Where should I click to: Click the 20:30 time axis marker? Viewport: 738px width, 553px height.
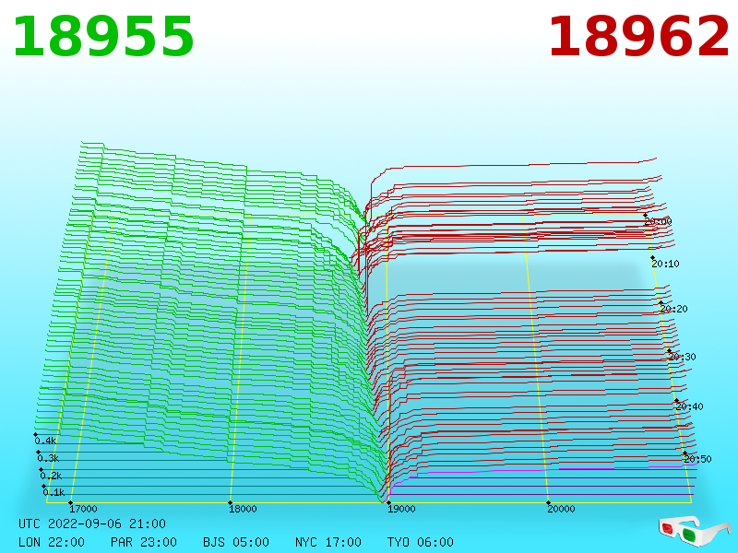pyautogui.click(x=682, y=357)
